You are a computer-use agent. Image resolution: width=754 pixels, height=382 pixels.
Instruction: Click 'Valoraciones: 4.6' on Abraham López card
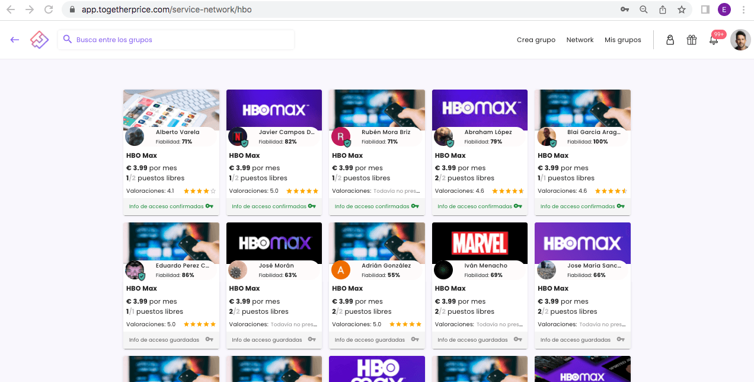(x=459, y=191)
